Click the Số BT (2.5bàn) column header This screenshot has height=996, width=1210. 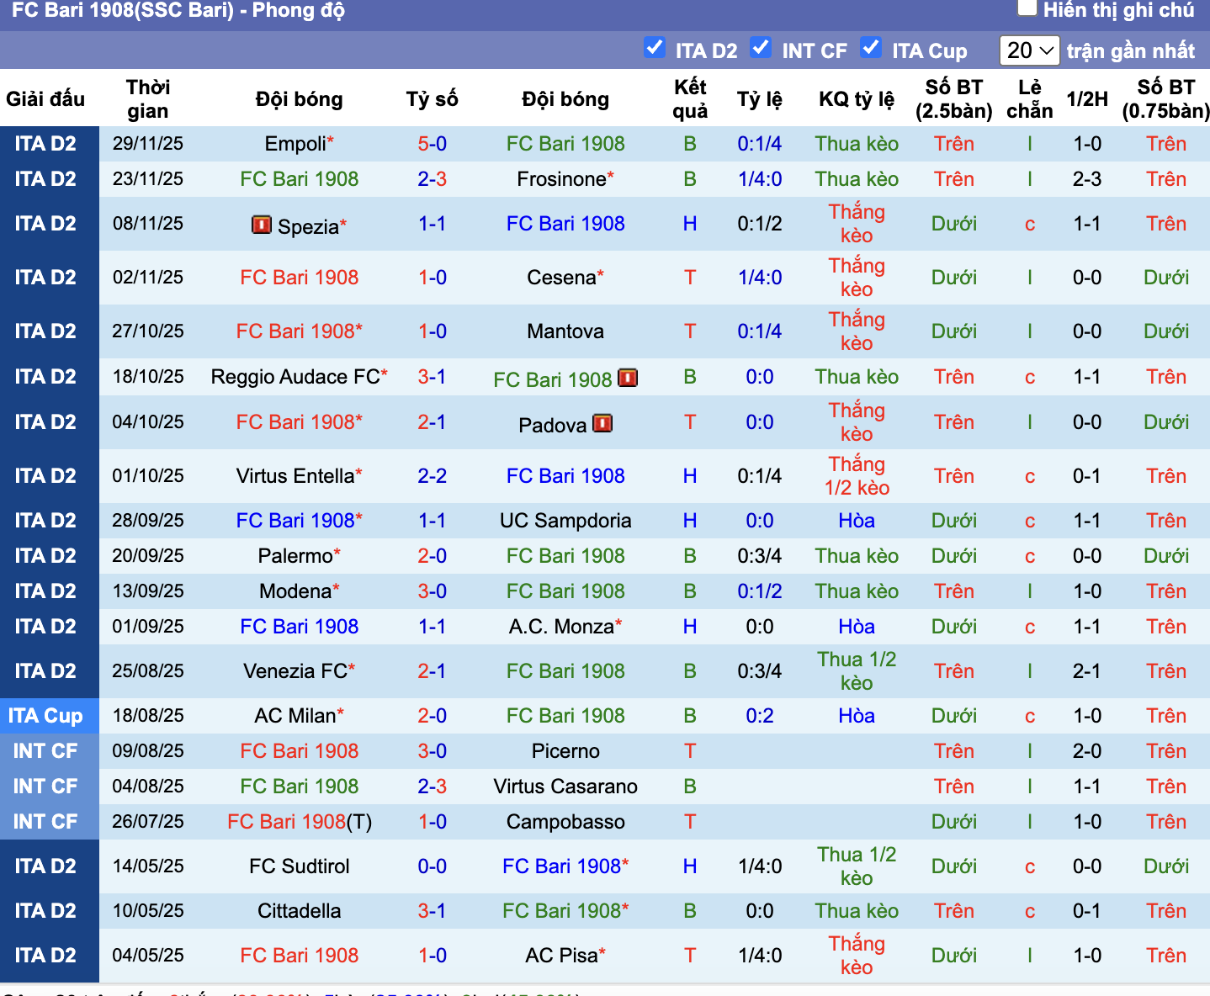click(954, 99)
